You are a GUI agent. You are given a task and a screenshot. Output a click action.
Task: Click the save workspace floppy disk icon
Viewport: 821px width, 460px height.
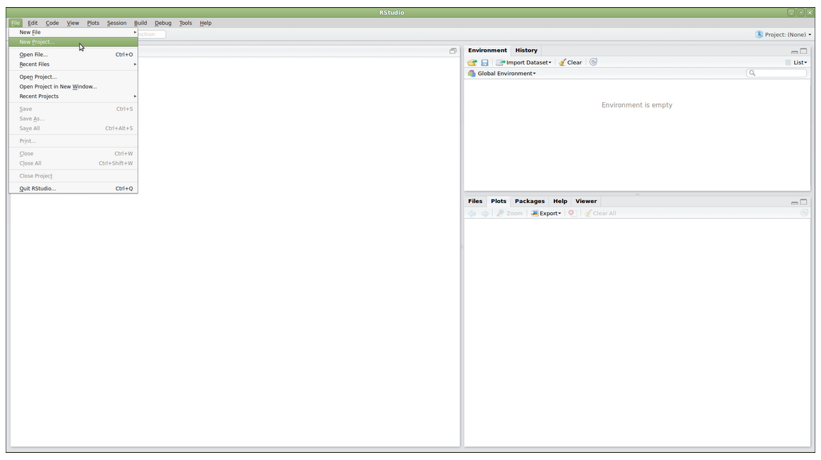tap(484, 62)
